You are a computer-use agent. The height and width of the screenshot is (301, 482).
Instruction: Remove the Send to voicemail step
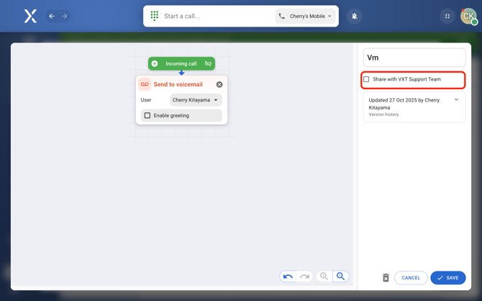219,85
